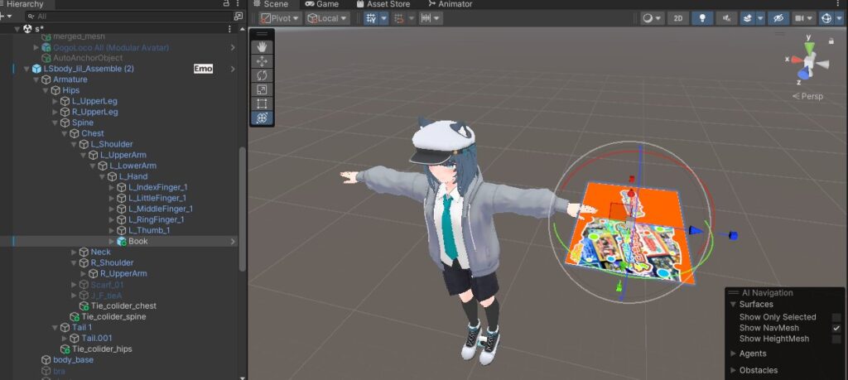Select the Rect transform tool

pos(262,103)
